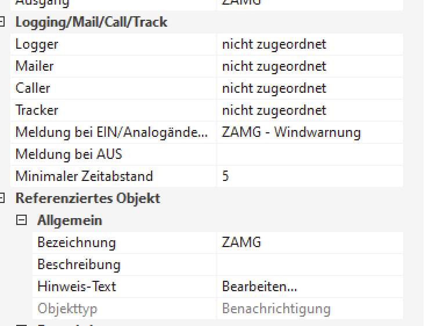Click the empty Beschreibung value field

309,265
